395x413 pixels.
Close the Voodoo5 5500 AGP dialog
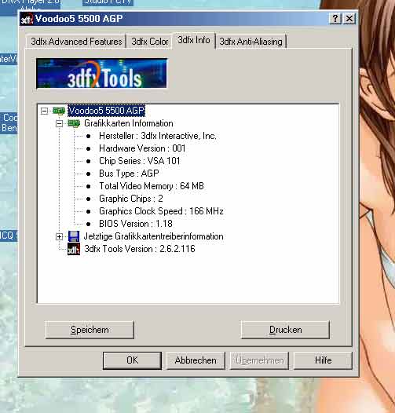349,18
